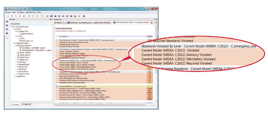Expand the SignMatrix.c tree node

coord(14,76)
